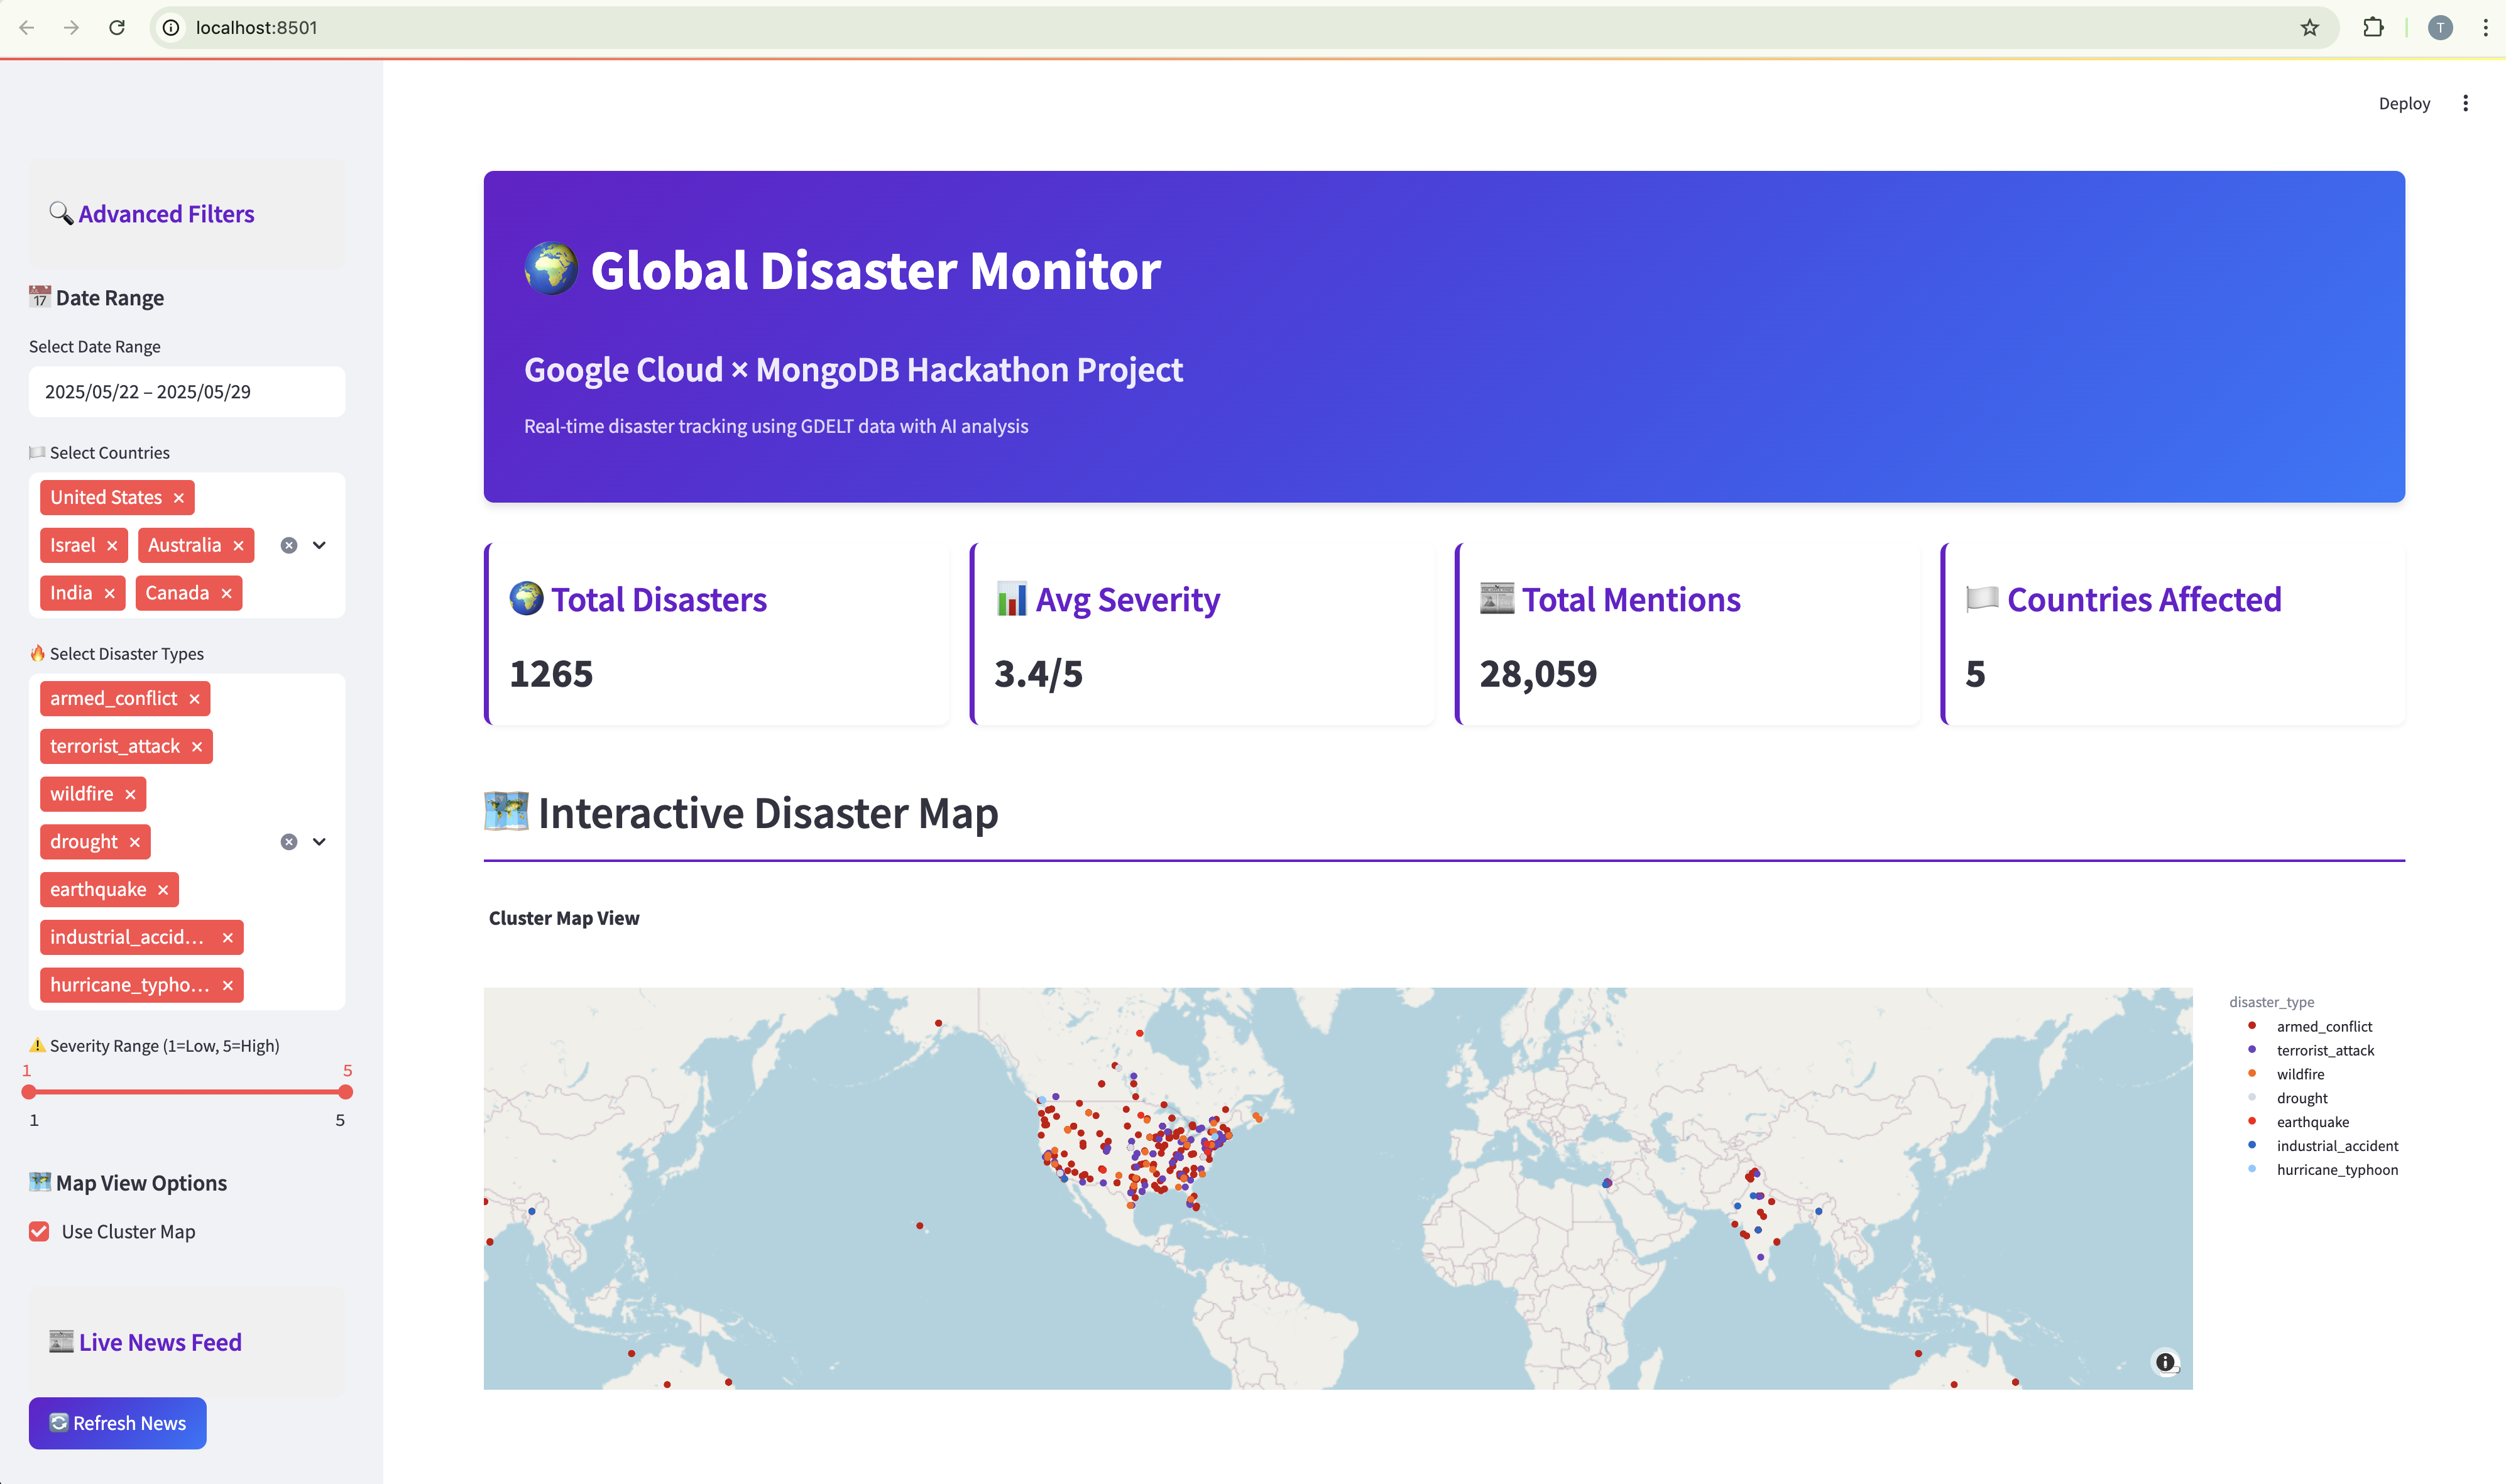Clear all selected disaster types

click(x=289, y=842)
